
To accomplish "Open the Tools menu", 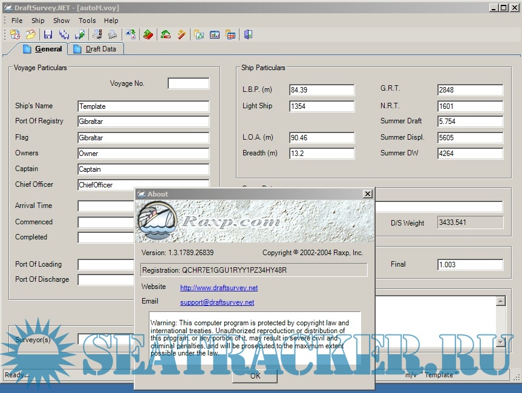I will click(87, 21).
